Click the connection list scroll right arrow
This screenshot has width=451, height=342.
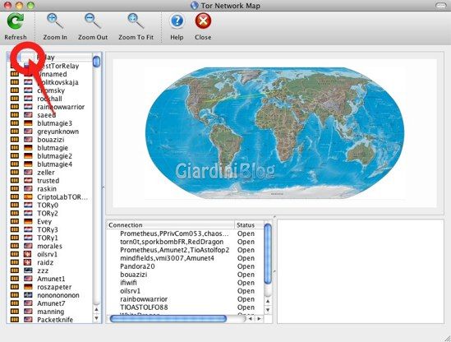point(259,319)
